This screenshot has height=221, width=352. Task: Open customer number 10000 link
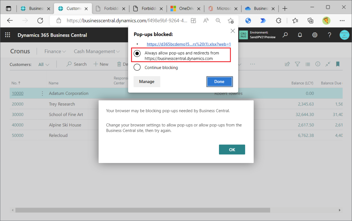point(18,93)
